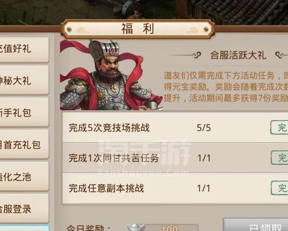Select the 神秘大礼 sidebar tab

[x=23, y=80]
